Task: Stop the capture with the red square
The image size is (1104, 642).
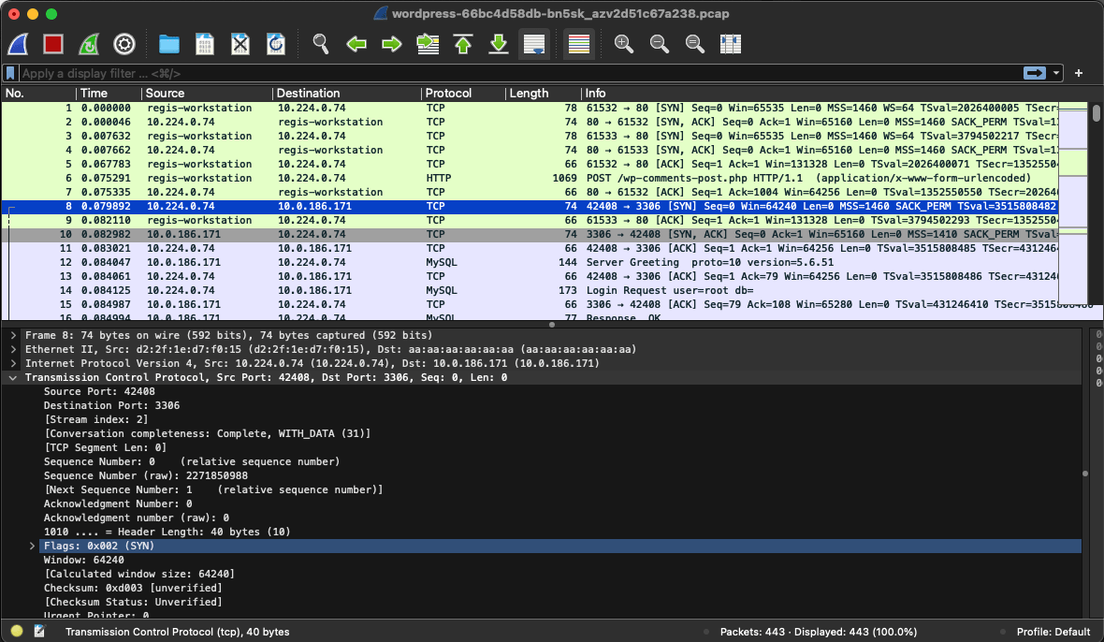Action: pyautogui.click(x=53, y=44)
